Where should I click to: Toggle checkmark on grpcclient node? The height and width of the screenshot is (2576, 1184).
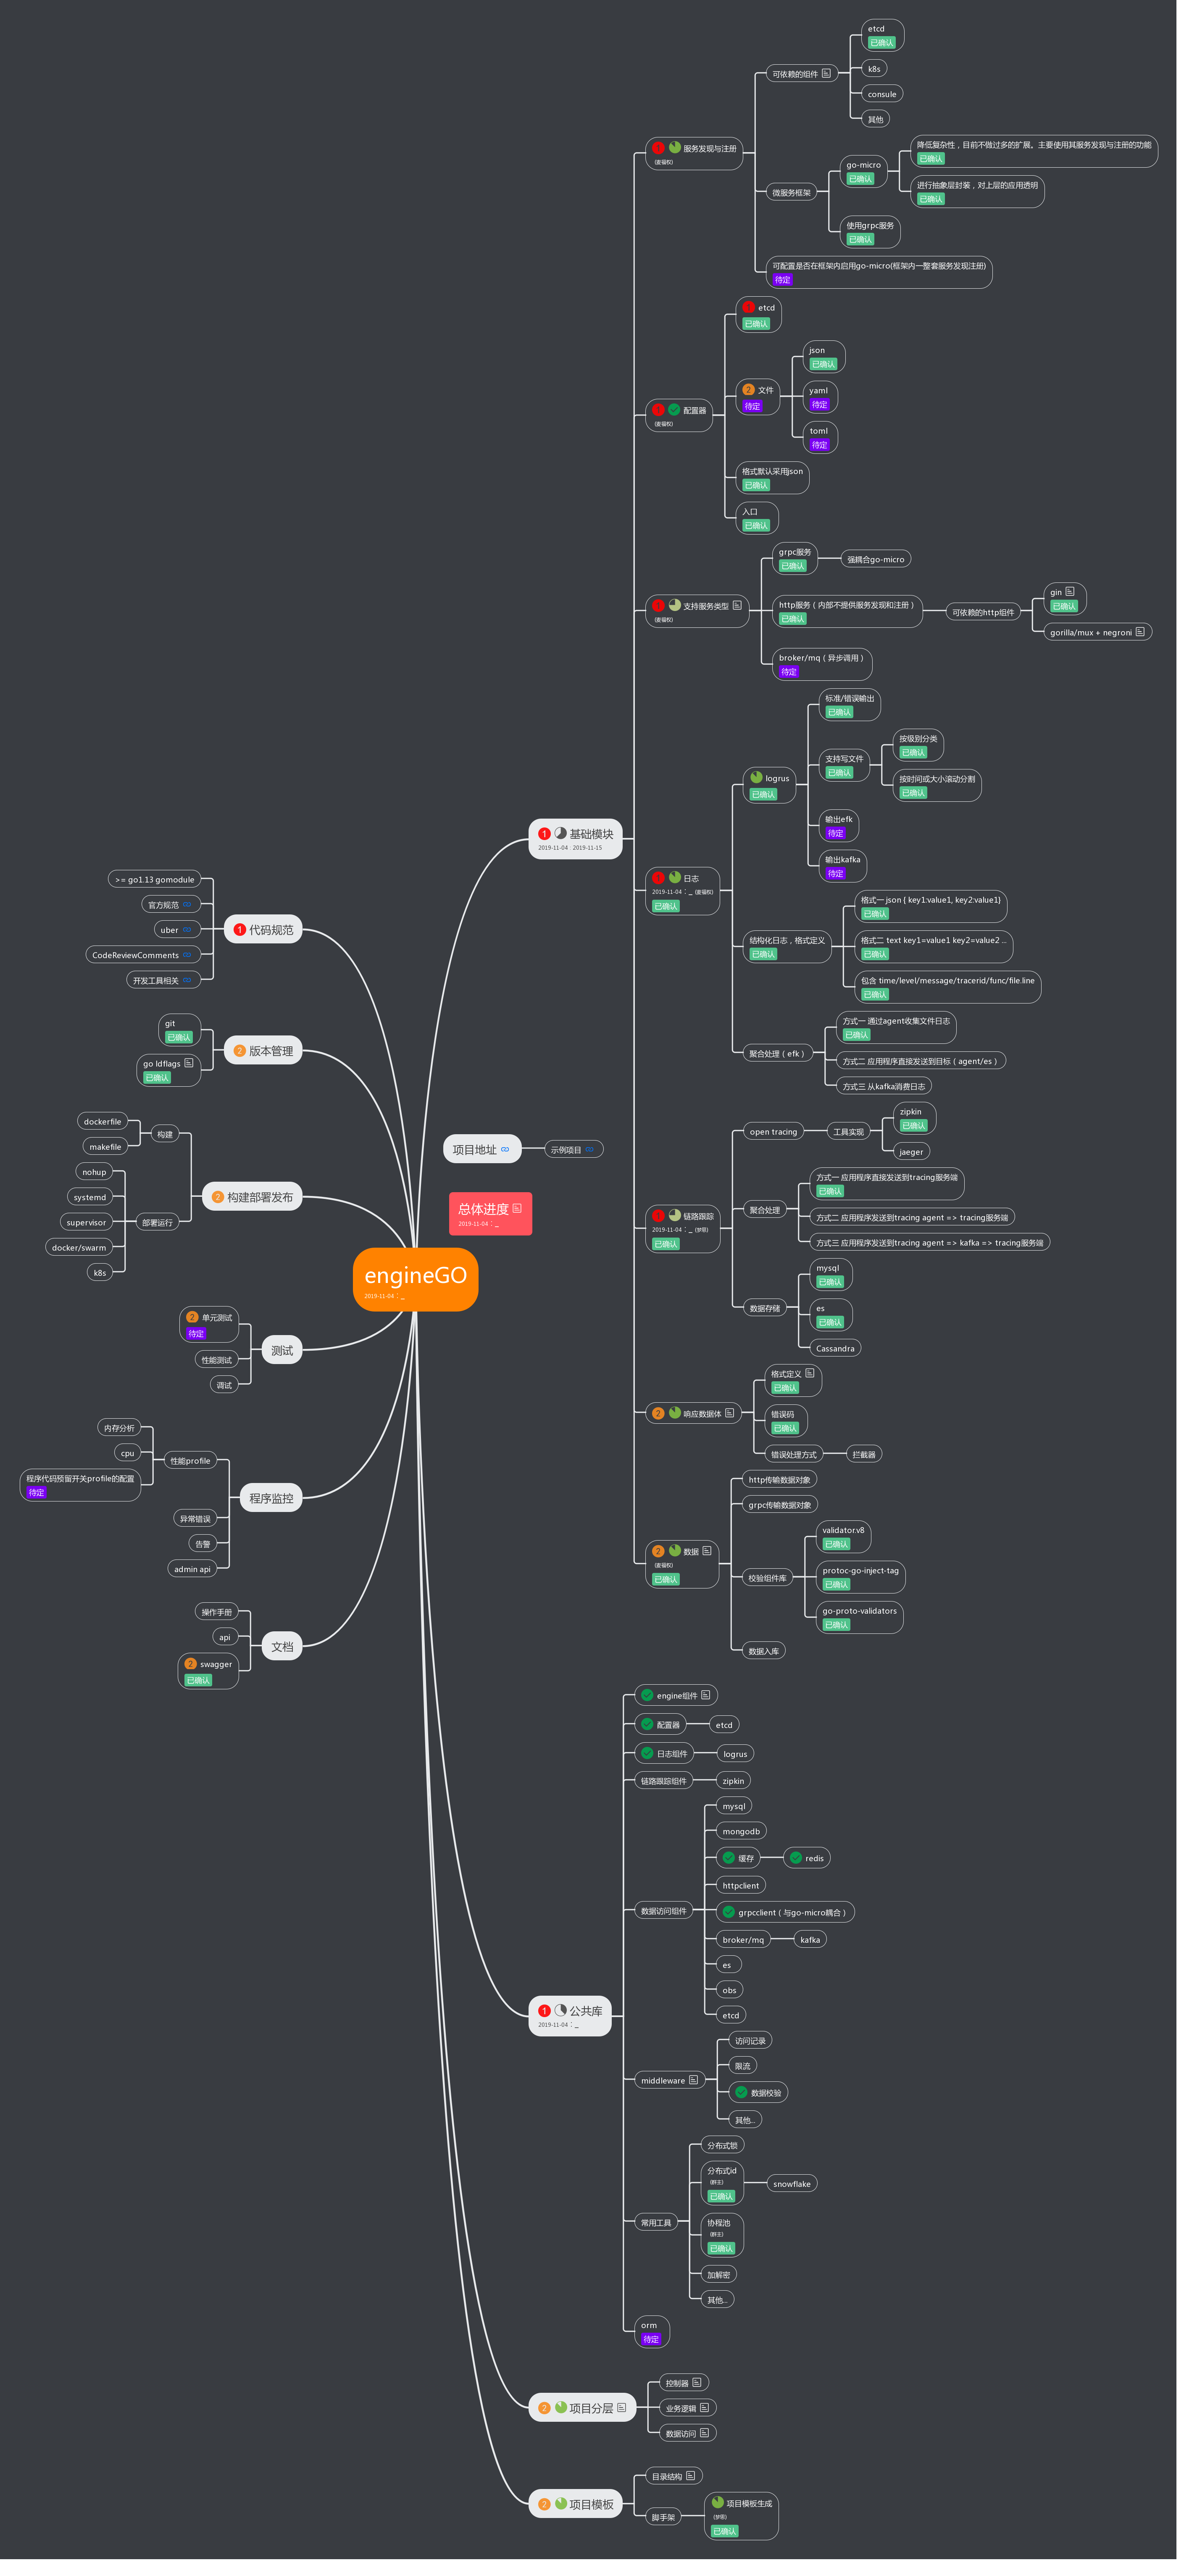[x=729, y=1911]
